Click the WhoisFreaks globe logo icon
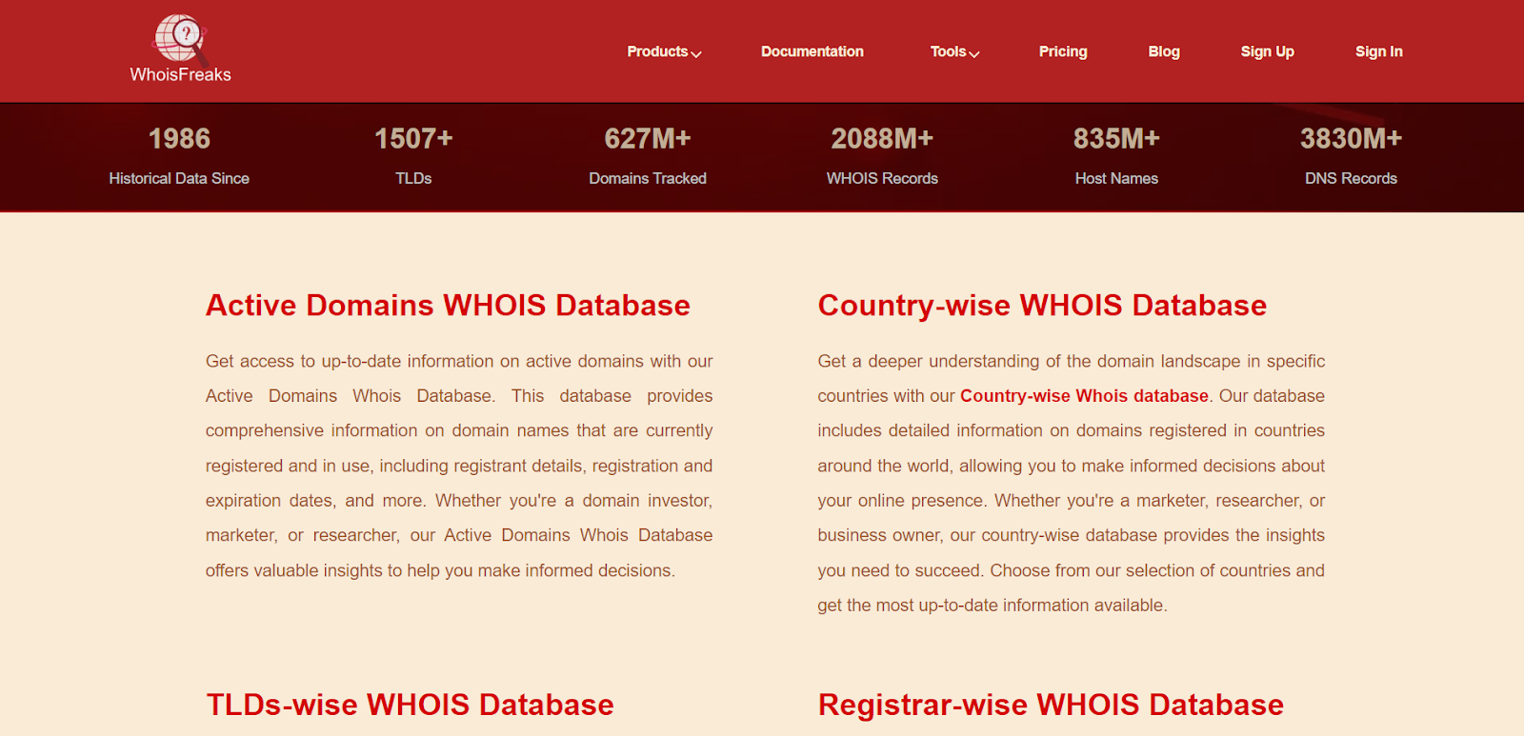 [x=180, y=38]
